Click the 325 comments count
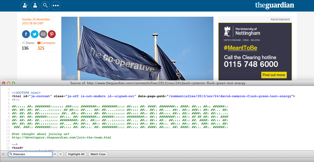314x162 pixels. pos(41,48)
